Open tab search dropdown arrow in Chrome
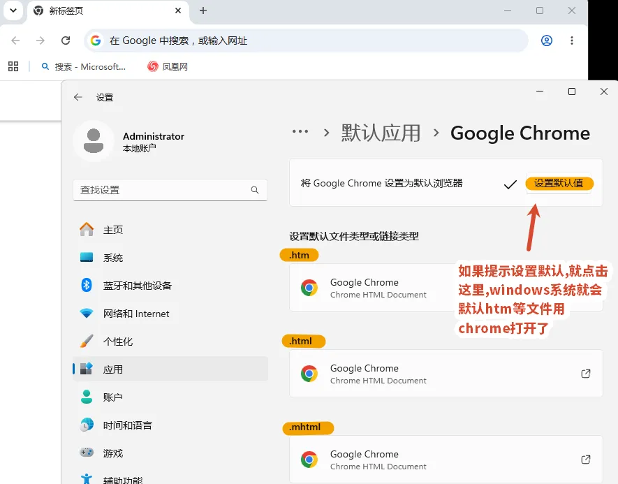Viewport: 618px width, 484px height. [x=13, y=10]
